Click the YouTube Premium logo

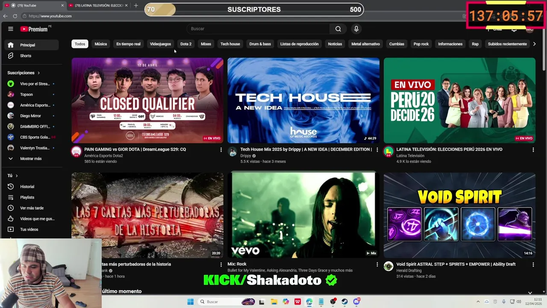click(34, 29)
